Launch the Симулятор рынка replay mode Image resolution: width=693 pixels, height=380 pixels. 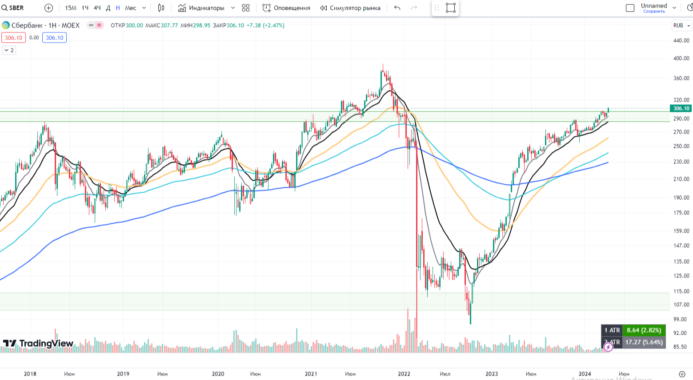(x=350, y=8)
